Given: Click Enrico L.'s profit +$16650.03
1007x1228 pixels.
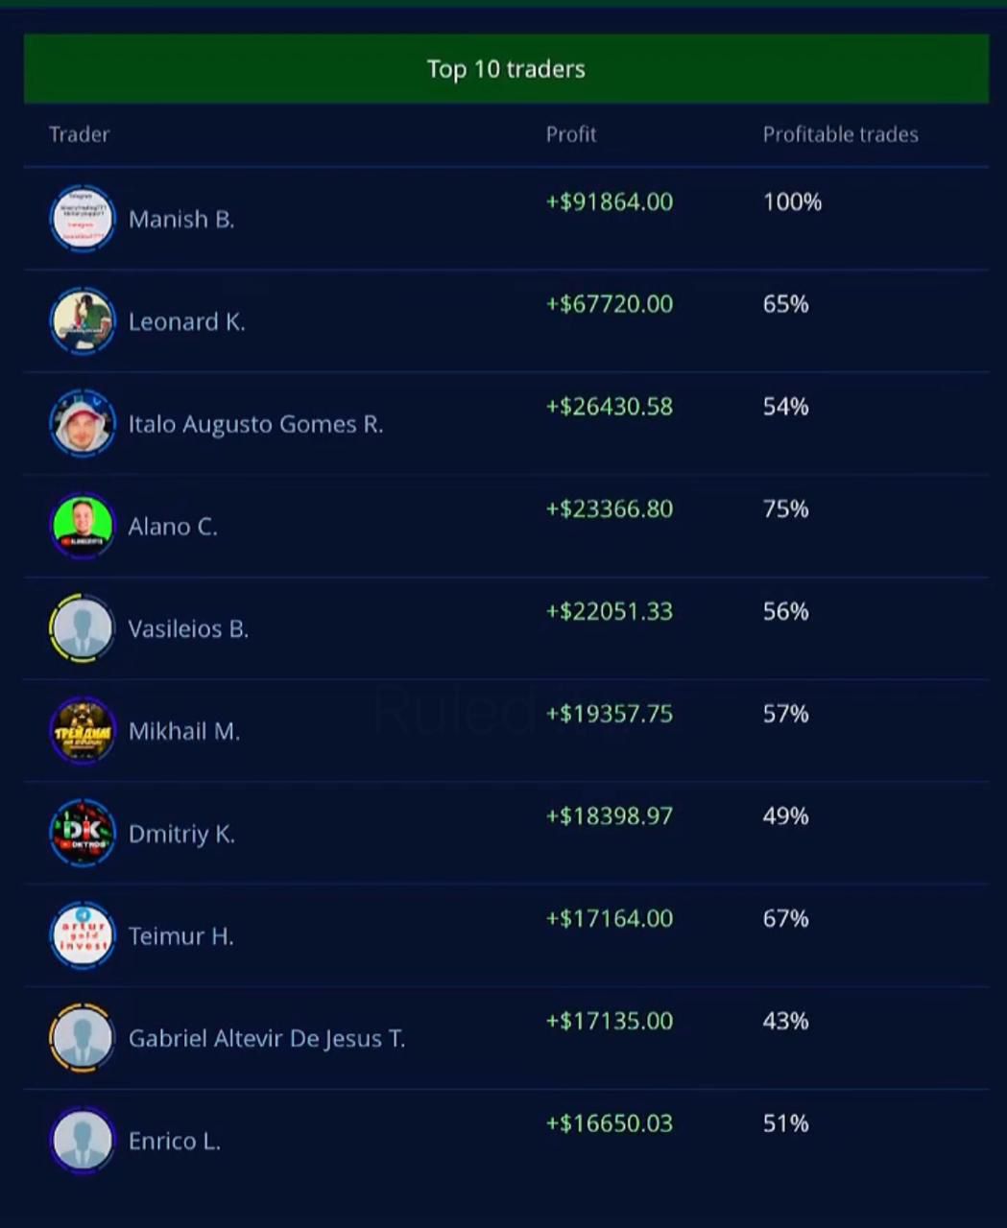Looking at the screenshot, I should click(x=610, y=1123).
